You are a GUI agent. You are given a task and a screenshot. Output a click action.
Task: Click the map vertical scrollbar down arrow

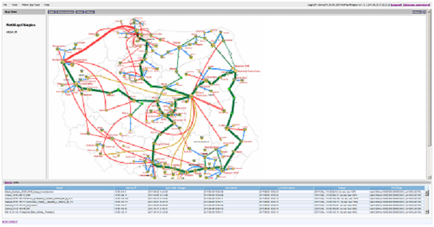coord(429,177)
